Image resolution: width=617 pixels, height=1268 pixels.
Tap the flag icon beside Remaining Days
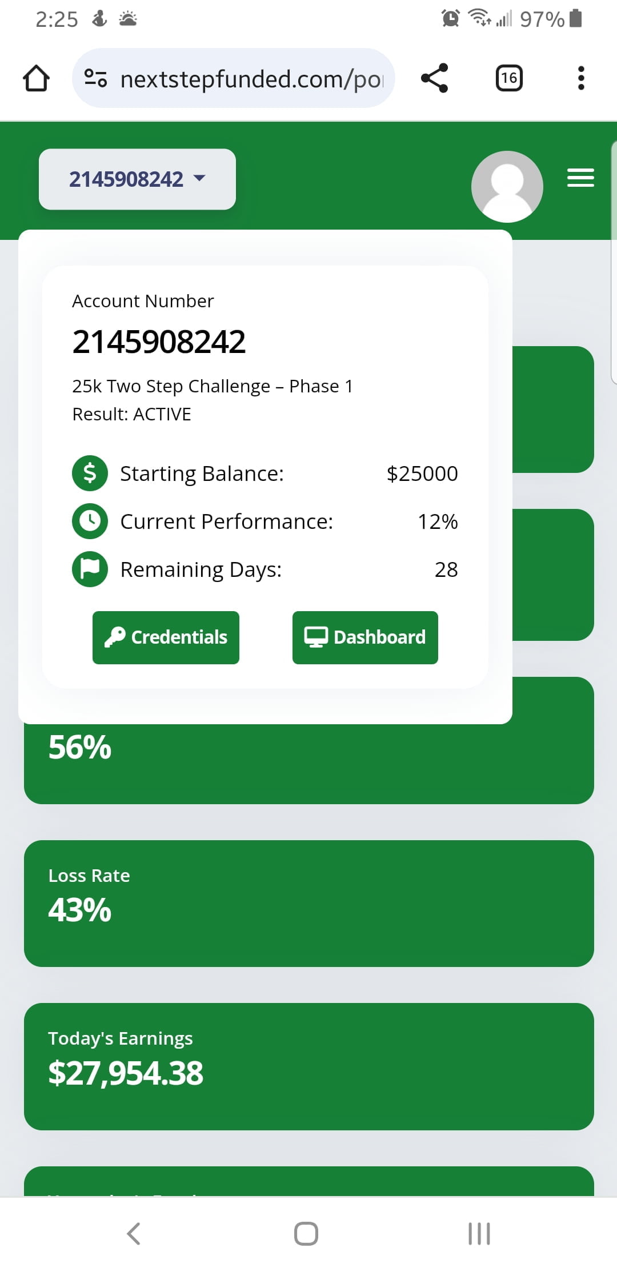[x=90, y=569]
